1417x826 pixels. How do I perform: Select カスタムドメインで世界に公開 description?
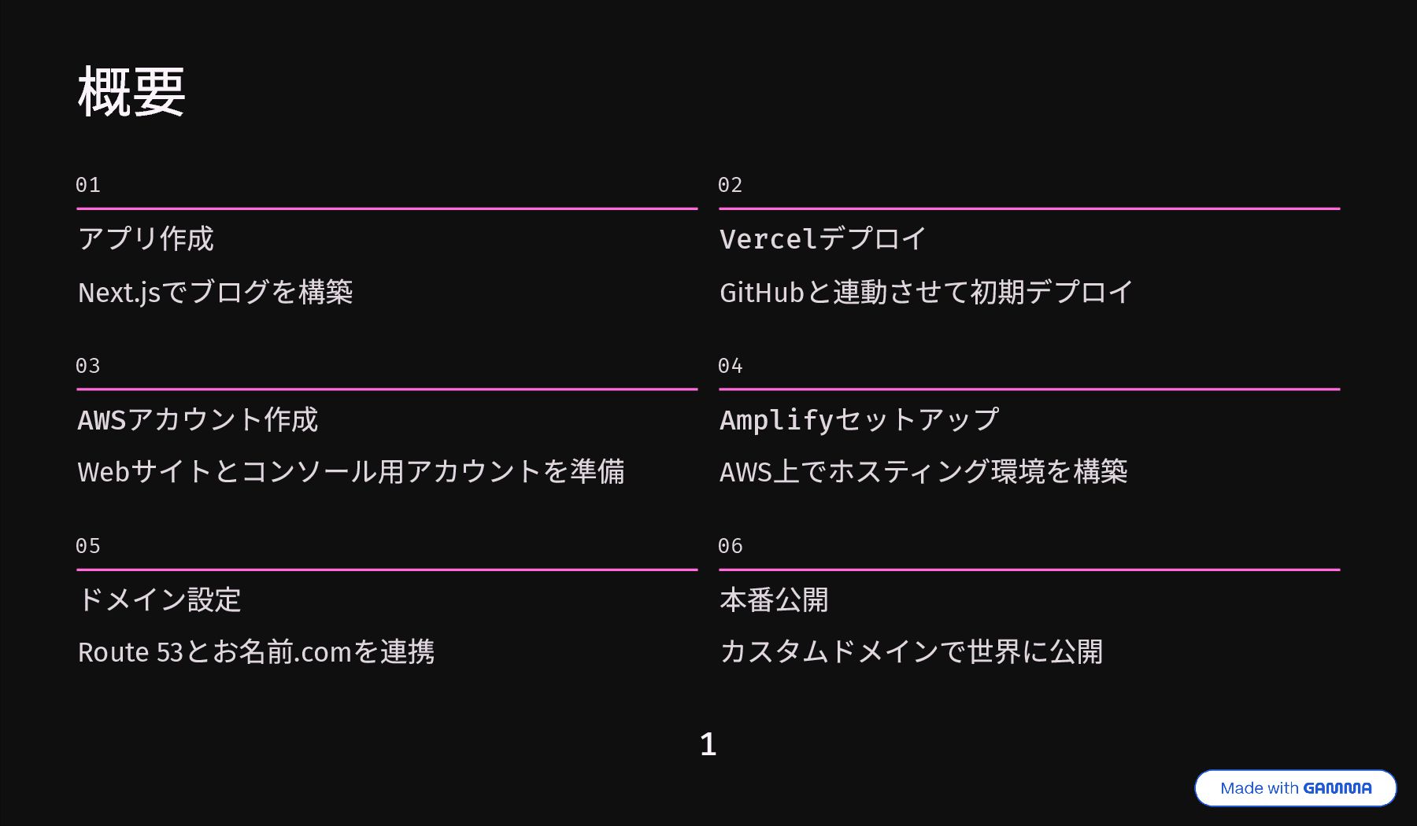tap(911, 651)
